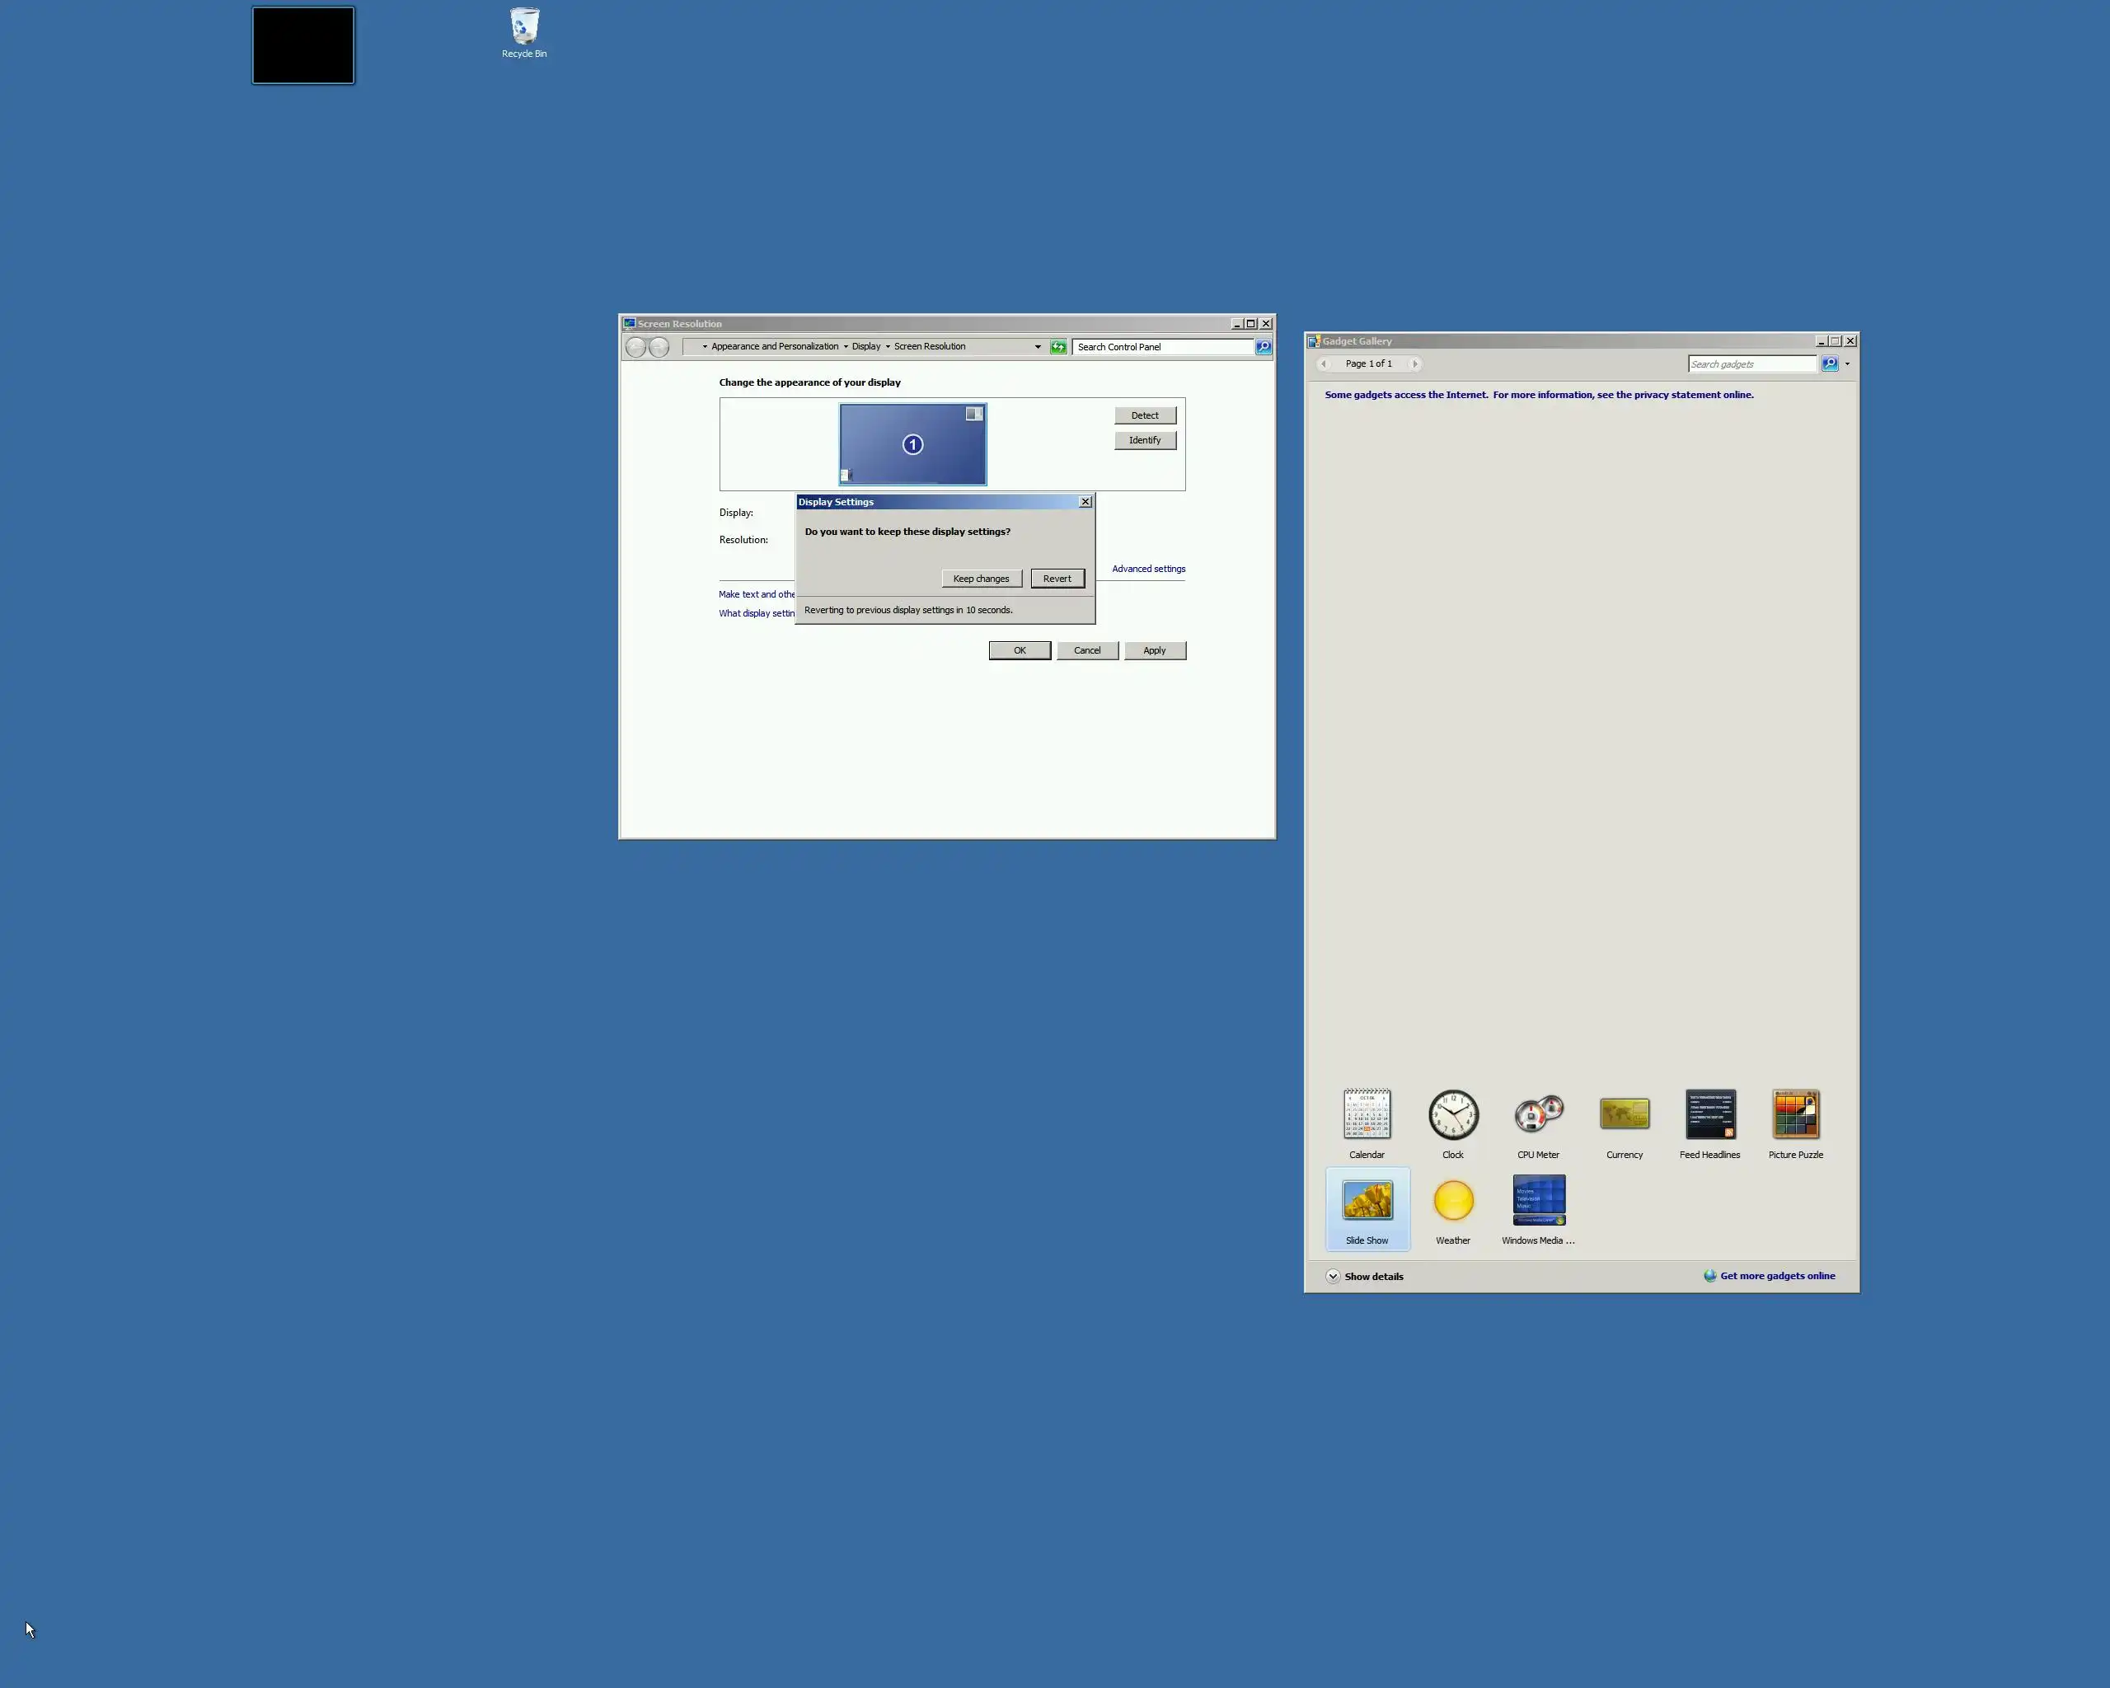Choose the Currency gadget icon
2110x1688 pixels.
pos(1625,1115)
